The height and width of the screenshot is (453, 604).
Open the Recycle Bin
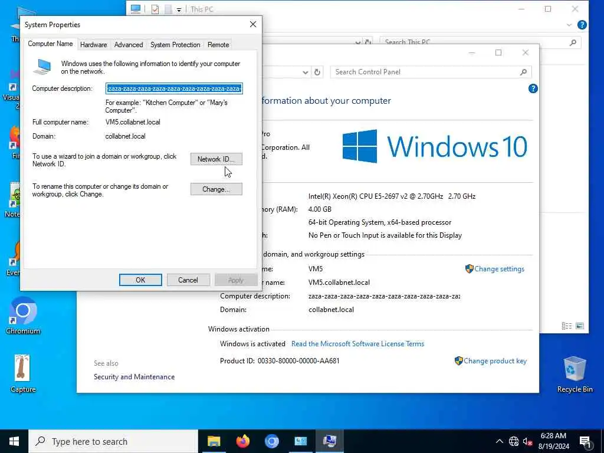(575, 374)
